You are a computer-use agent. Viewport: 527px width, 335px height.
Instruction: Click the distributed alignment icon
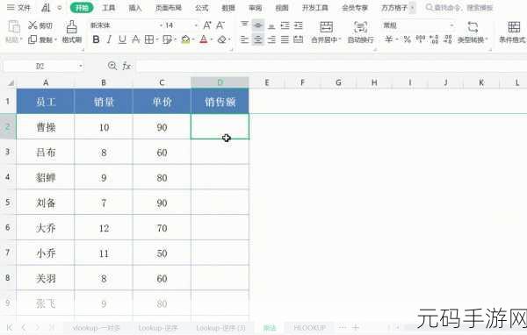299,39
